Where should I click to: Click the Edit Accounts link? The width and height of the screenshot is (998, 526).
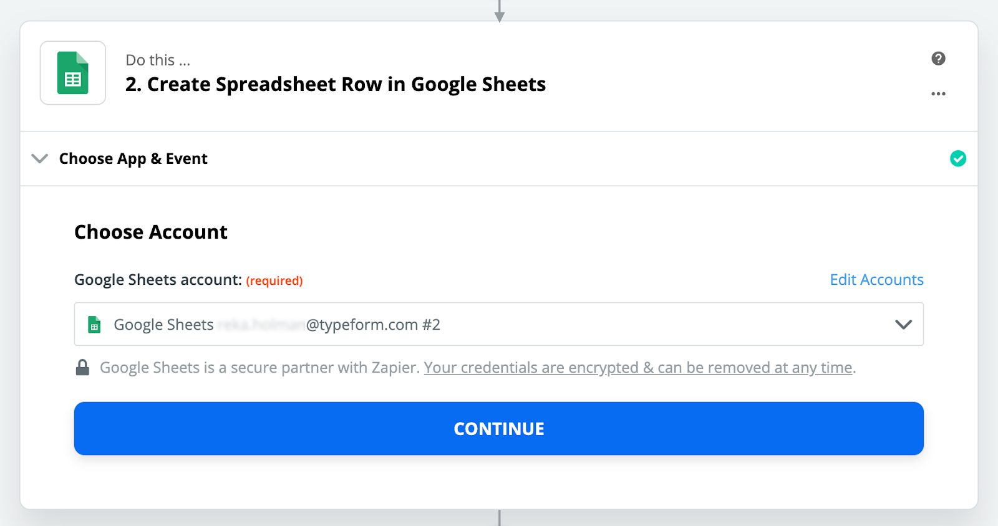click(x=876, y=280)
